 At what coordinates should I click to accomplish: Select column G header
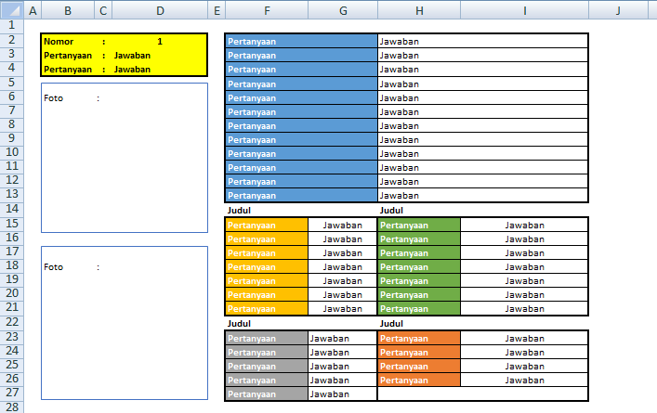tap(343, 10)
